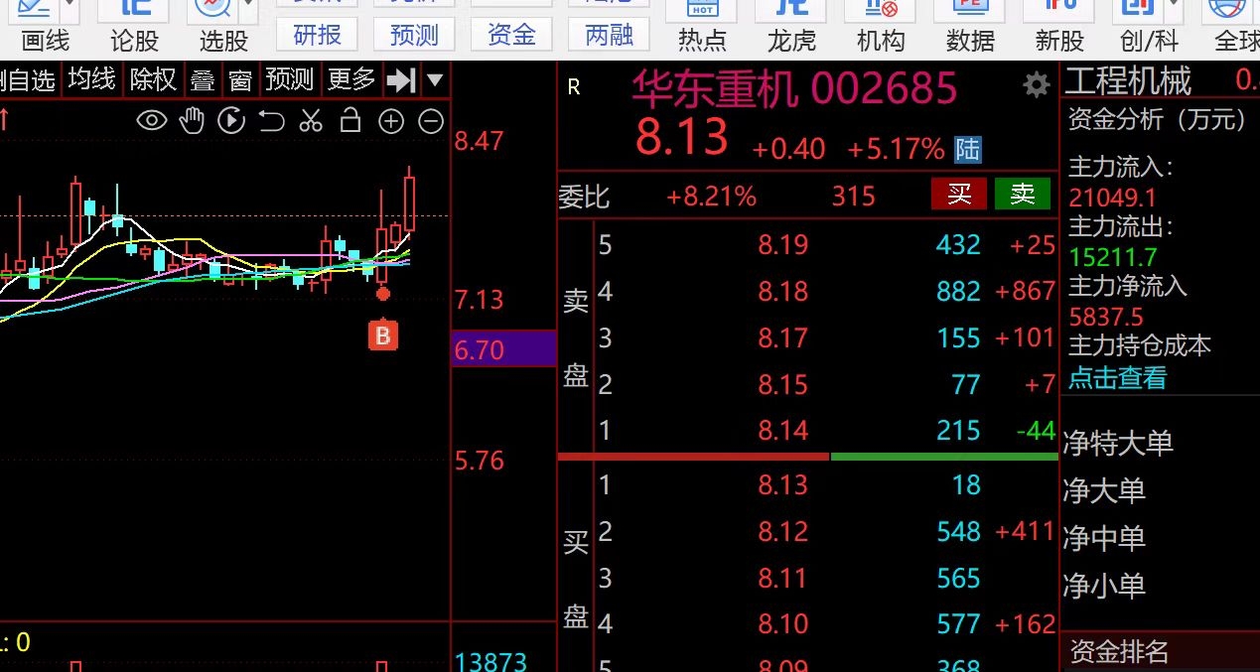Click the 净大单 row label
This screenshot has height=672, width=1260.
coord(1104,490)
